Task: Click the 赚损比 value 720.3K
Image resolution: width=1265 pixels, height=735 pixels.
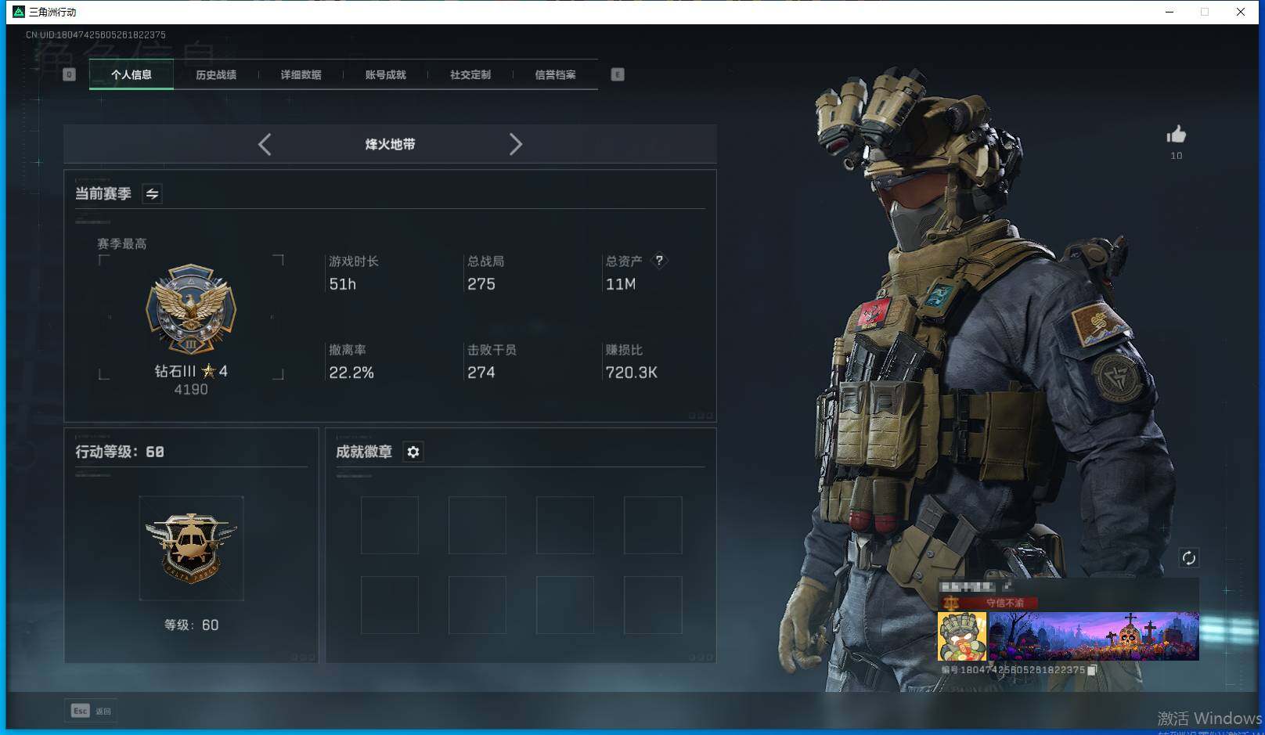Action: click(x=632, y=373)
